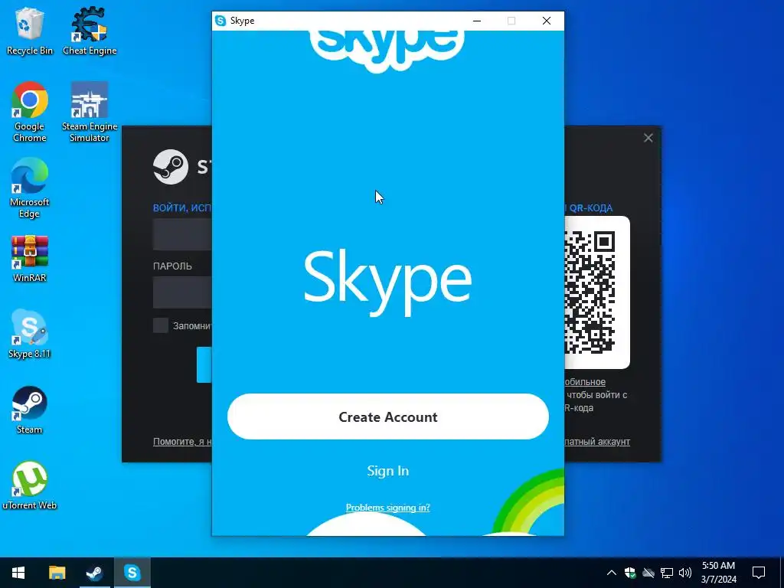Select the Recycle Bin desktop icon
784x588 pixels.
[x=29, y=31]
